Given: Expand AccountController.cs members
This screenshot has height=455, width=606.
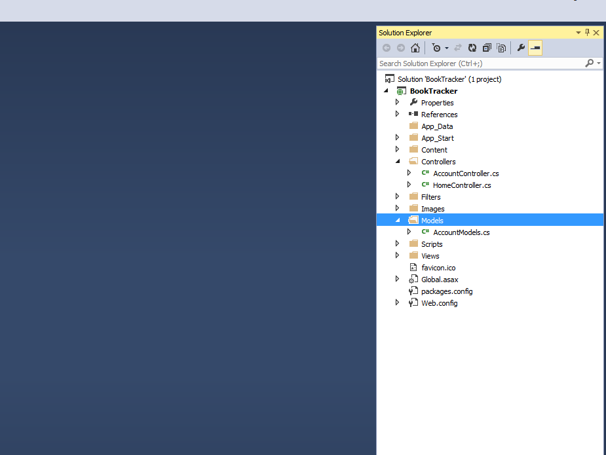Looking at the screenshot, I should pyautogui.click(x=409, y=173).
